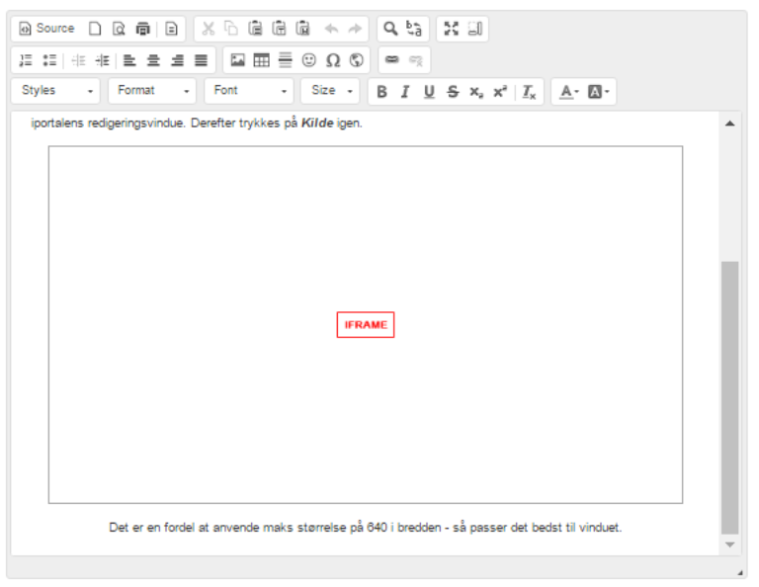The height and width of the screenshot is (587, 759).
Task: Click the Print icon
Action: 142,29
